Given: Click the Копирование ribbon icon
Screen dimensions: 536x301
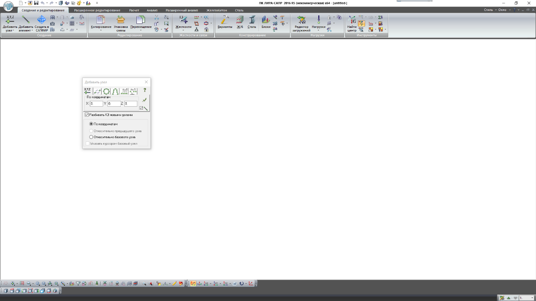Looking at the screenshot, I should [101, 20].
